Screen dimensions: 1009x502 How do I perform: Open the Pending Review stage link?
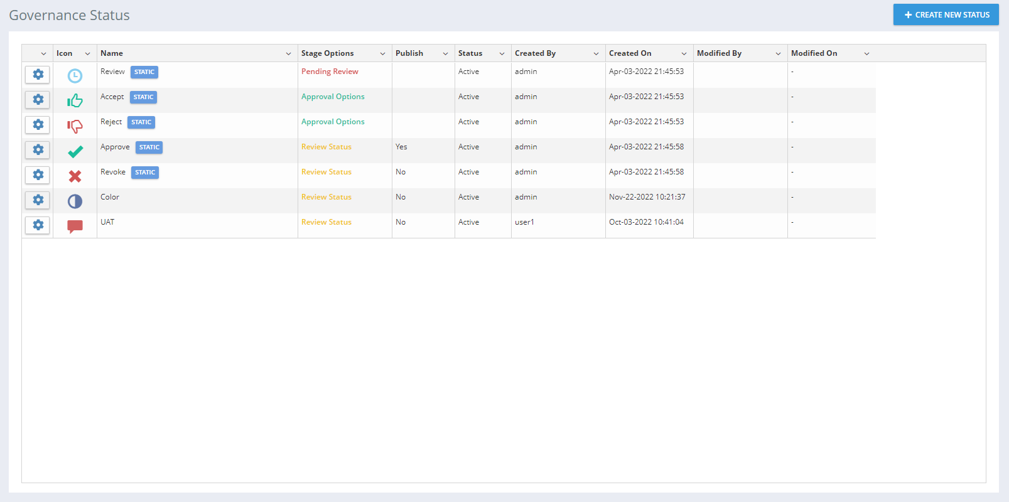click(330, 72)
